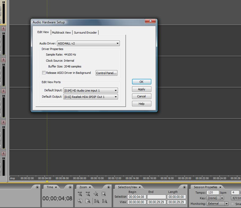The image size is (241, 208).
Task: Zoom in to right edge of selection
Action: tap(88, 201)
